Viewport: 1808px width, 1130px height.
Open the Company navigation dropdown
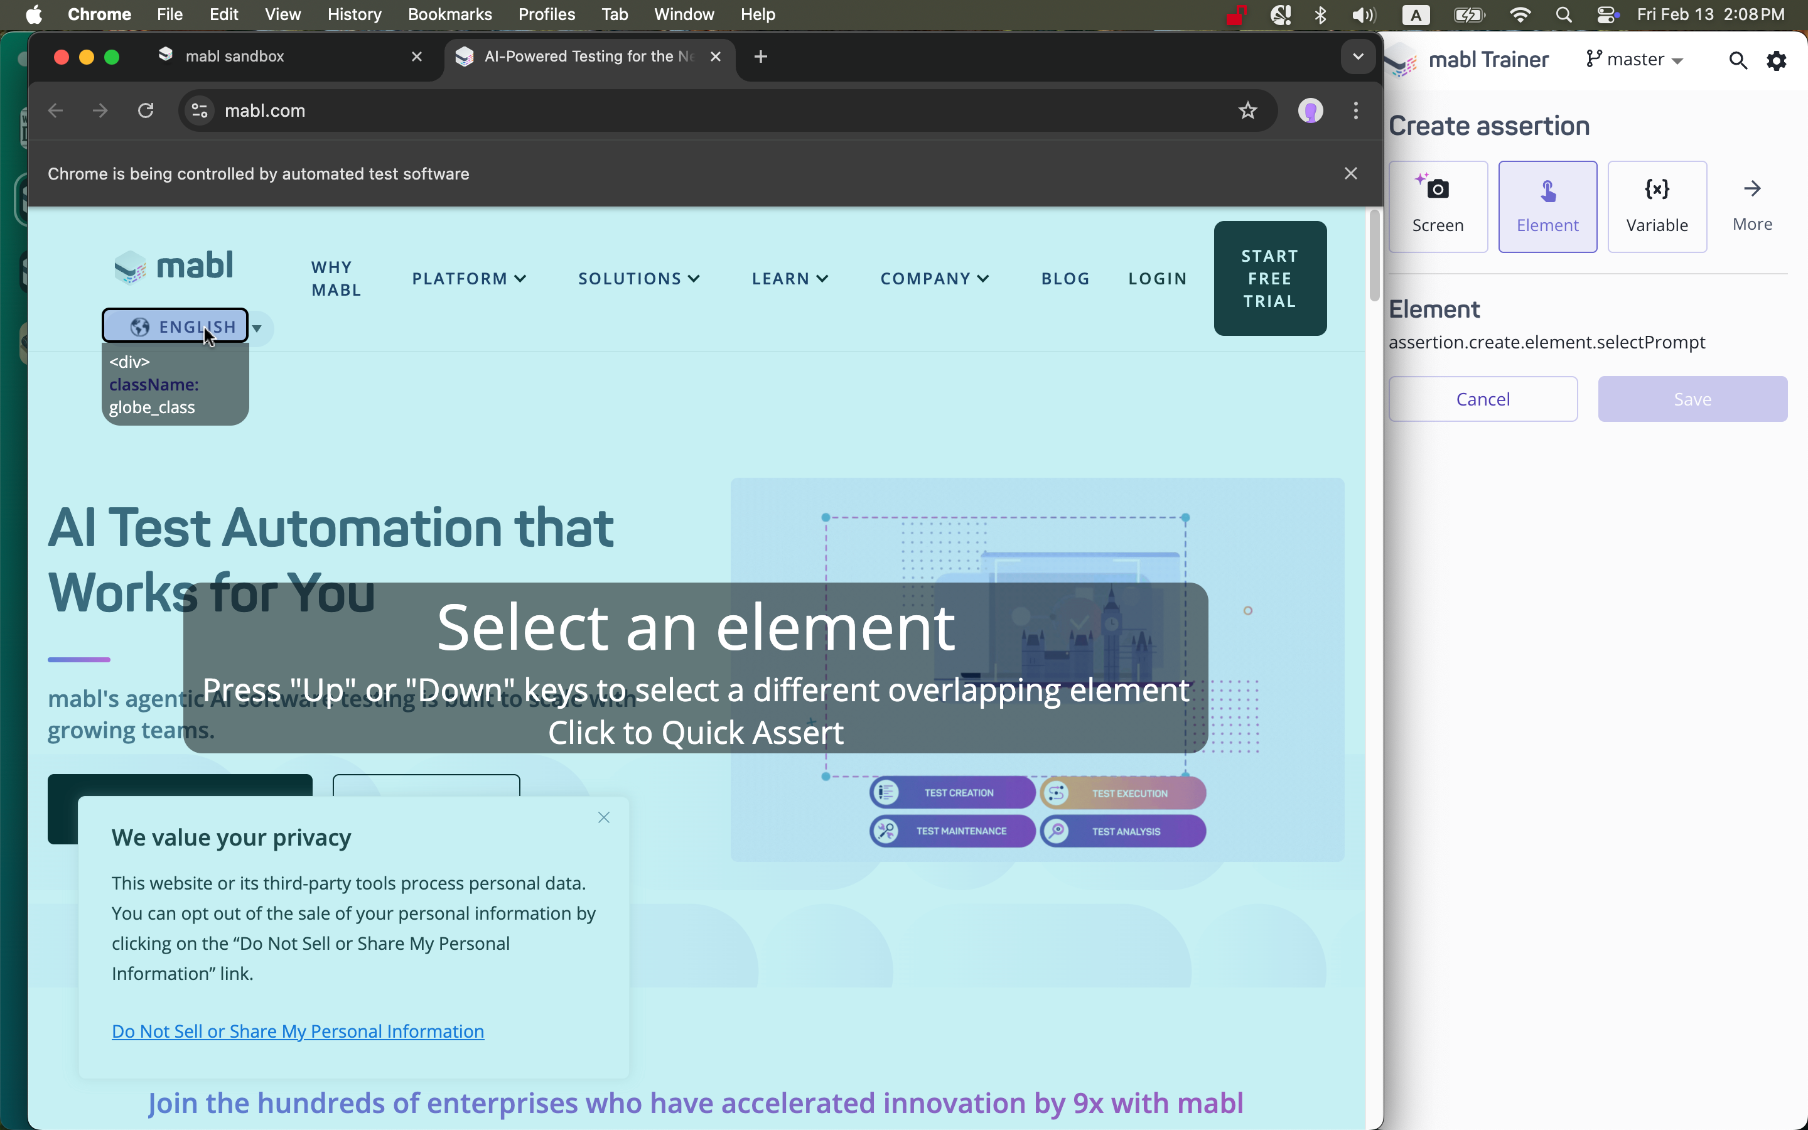[x=934, y=278]
